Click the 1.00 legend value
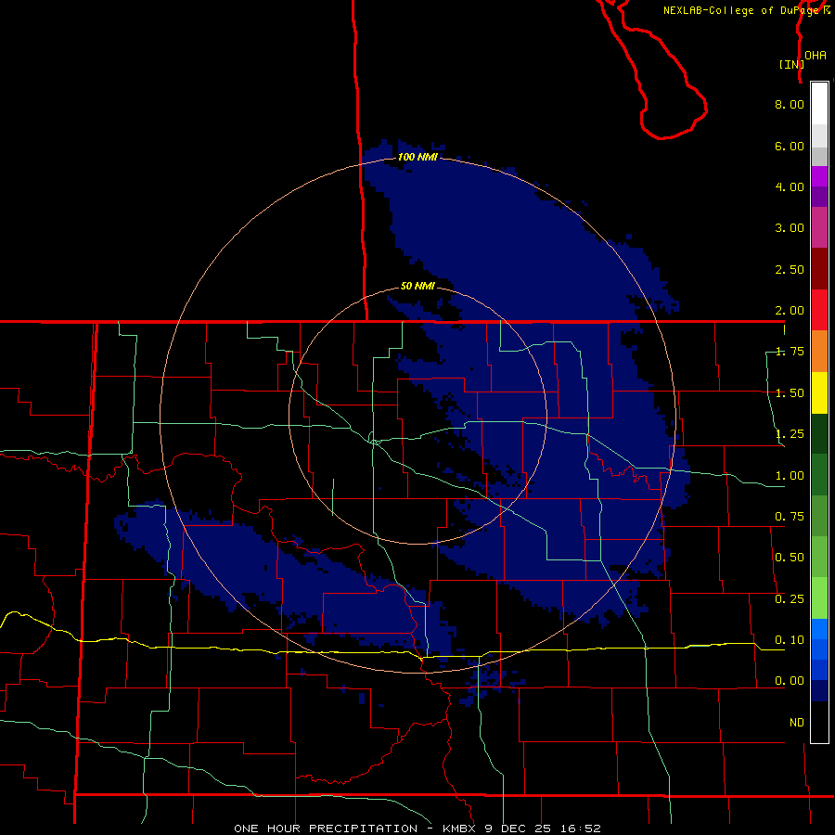Screen dimensions: 835x835 tap(790, 476)
